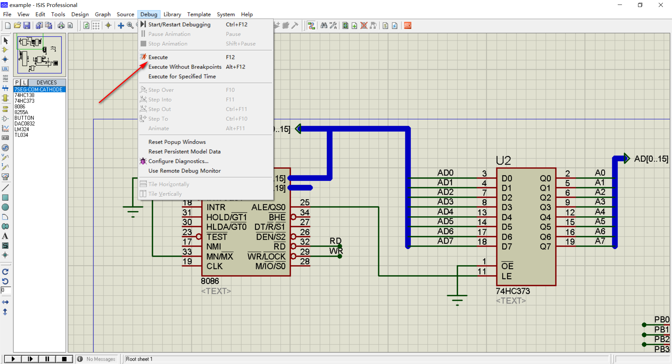The height and width of the screenshot is (364, 672).
Task: Choose Start/Restart Debugging menu entry
Action: click(205, 24)
